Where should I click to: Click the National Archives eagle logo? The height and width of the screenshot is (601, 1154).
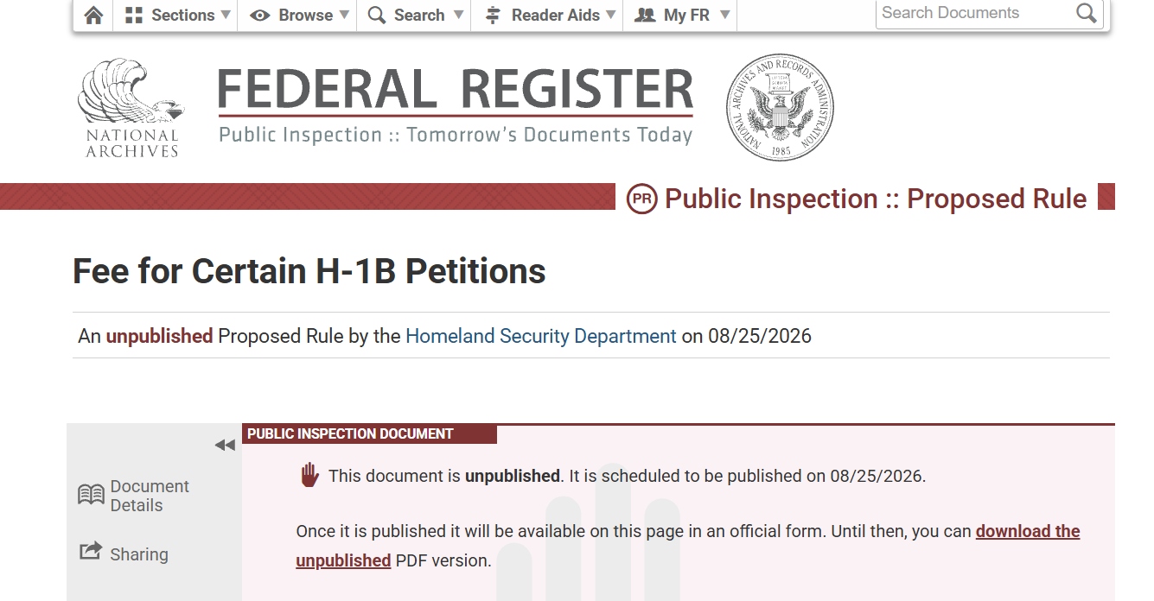pyautogui.click(x=131, y=108)
